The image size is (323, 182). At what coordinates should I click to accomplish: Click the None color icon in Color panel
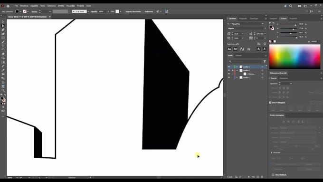pos(270,41)
